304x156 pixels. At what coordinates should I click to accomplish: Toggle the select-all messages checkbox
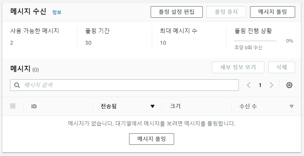(13, 106)
